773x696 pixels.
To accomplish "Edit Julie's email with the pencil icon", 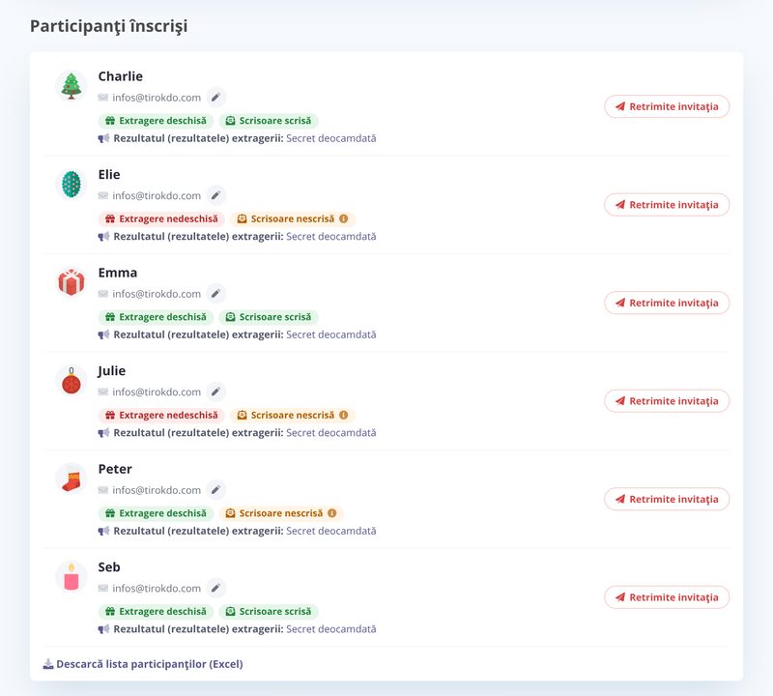I will (215, 391).
